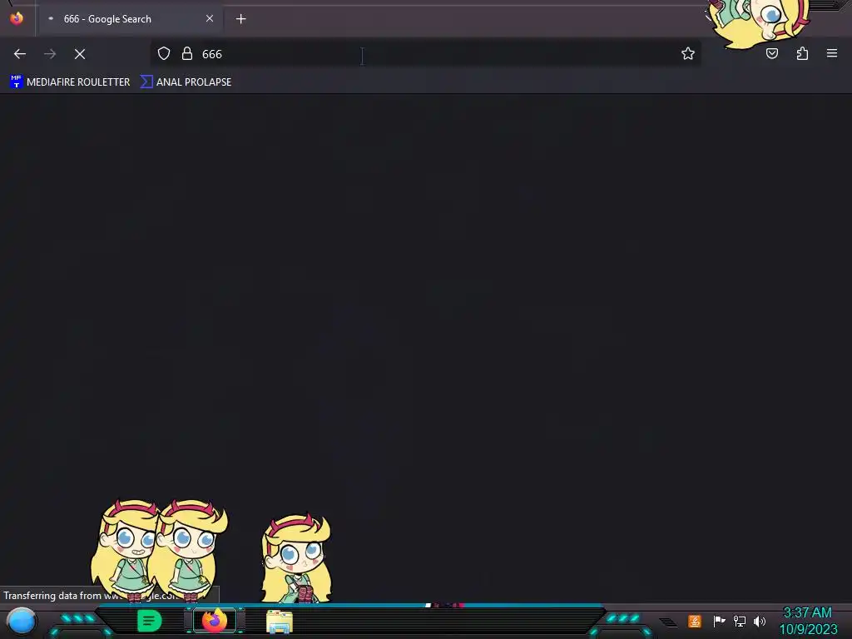Viewport: 852px width, 639px height.
Task: Open MEDIAFIRE ROULETTER bookmark
Action: 70,82
